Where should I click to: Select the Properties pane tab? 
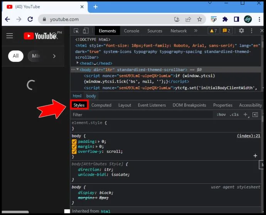coord(222,105)
